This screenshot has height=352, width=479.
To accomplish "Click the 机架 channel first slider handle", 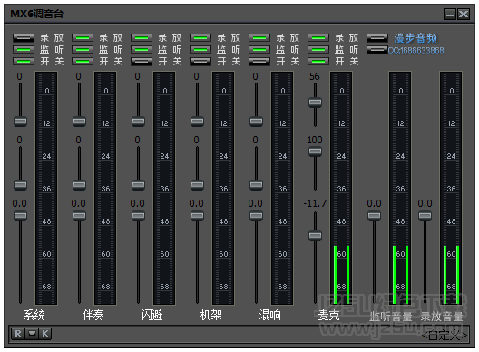I will pyautogui.click(x=198, y=122).
